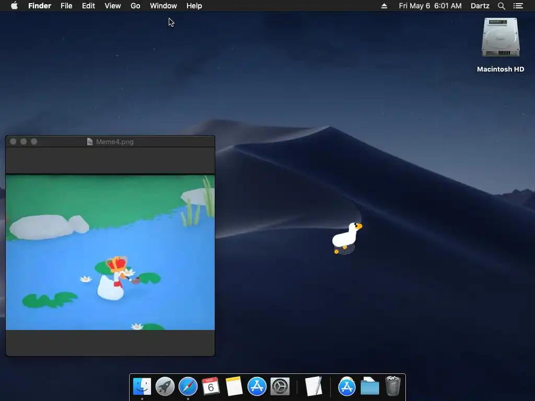The height and width of the screenshot is (401, 535).
Task: Open the File menu
Action: coord(66,6)
